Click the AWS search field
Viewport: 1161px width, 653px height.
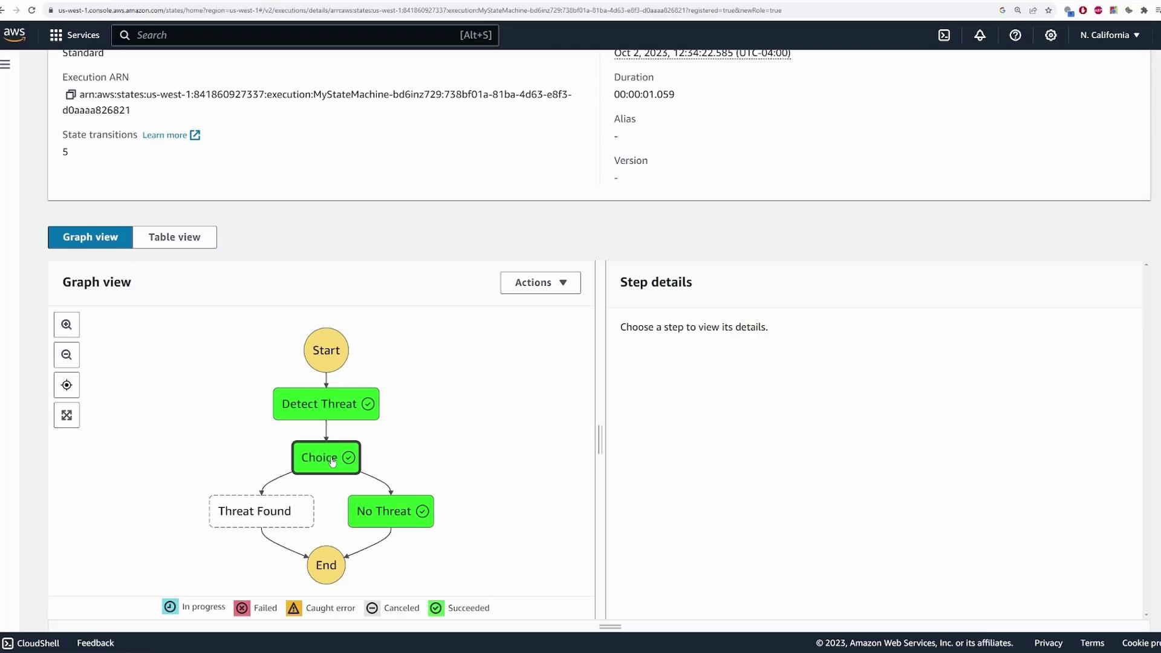click(296, 35)
